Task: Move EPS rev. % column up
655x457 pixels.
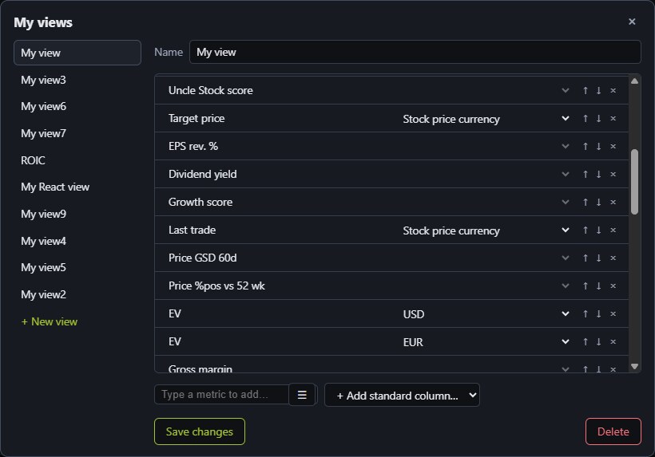Action: (586, 147)
